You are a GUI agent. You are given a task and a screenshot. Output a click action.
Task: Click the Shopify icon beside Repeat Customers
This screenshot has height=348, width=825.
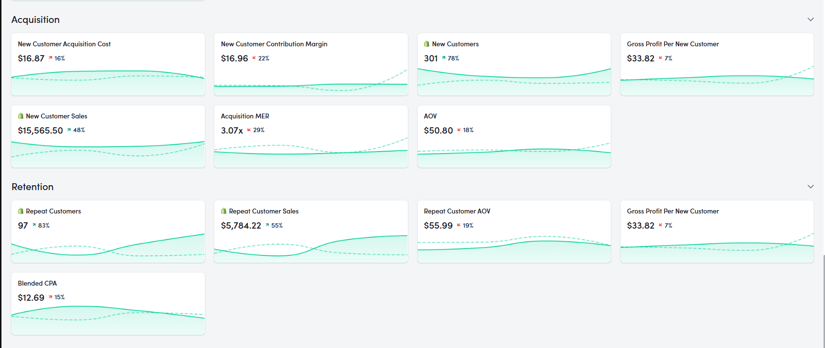pyautogui.click(x=20, y=211)
